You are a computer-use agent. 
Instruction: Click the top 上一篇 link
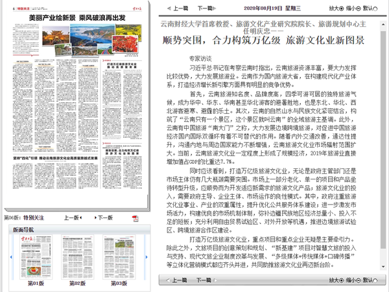tap(181, 8)
